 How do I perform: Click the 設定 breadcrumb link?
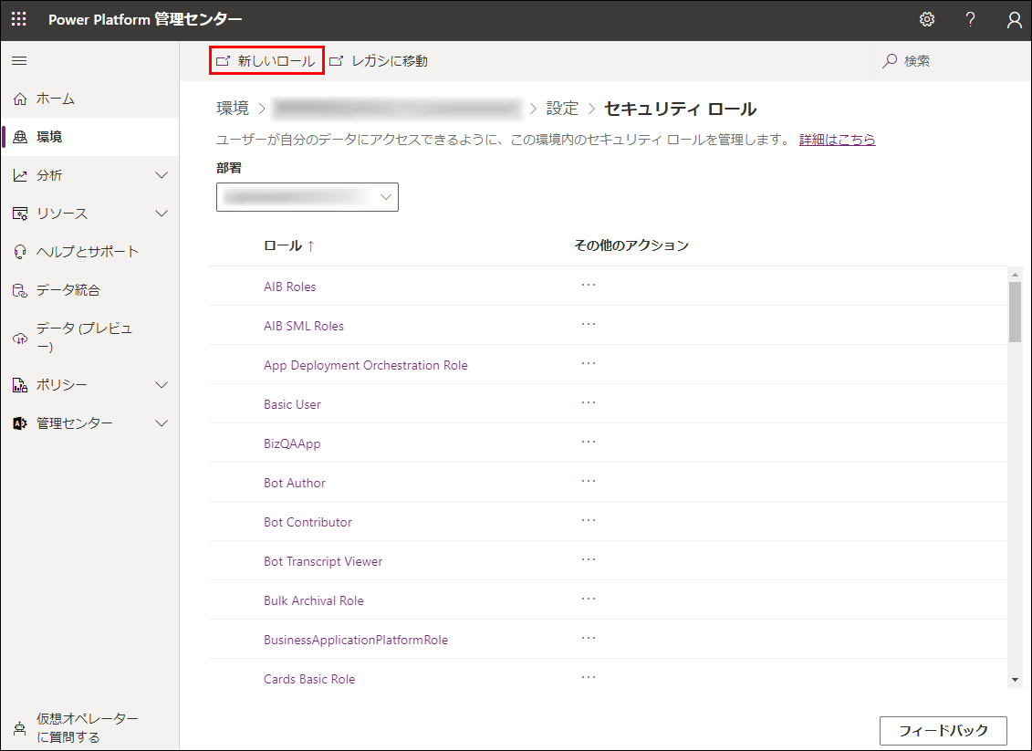[x=562, y=108]
